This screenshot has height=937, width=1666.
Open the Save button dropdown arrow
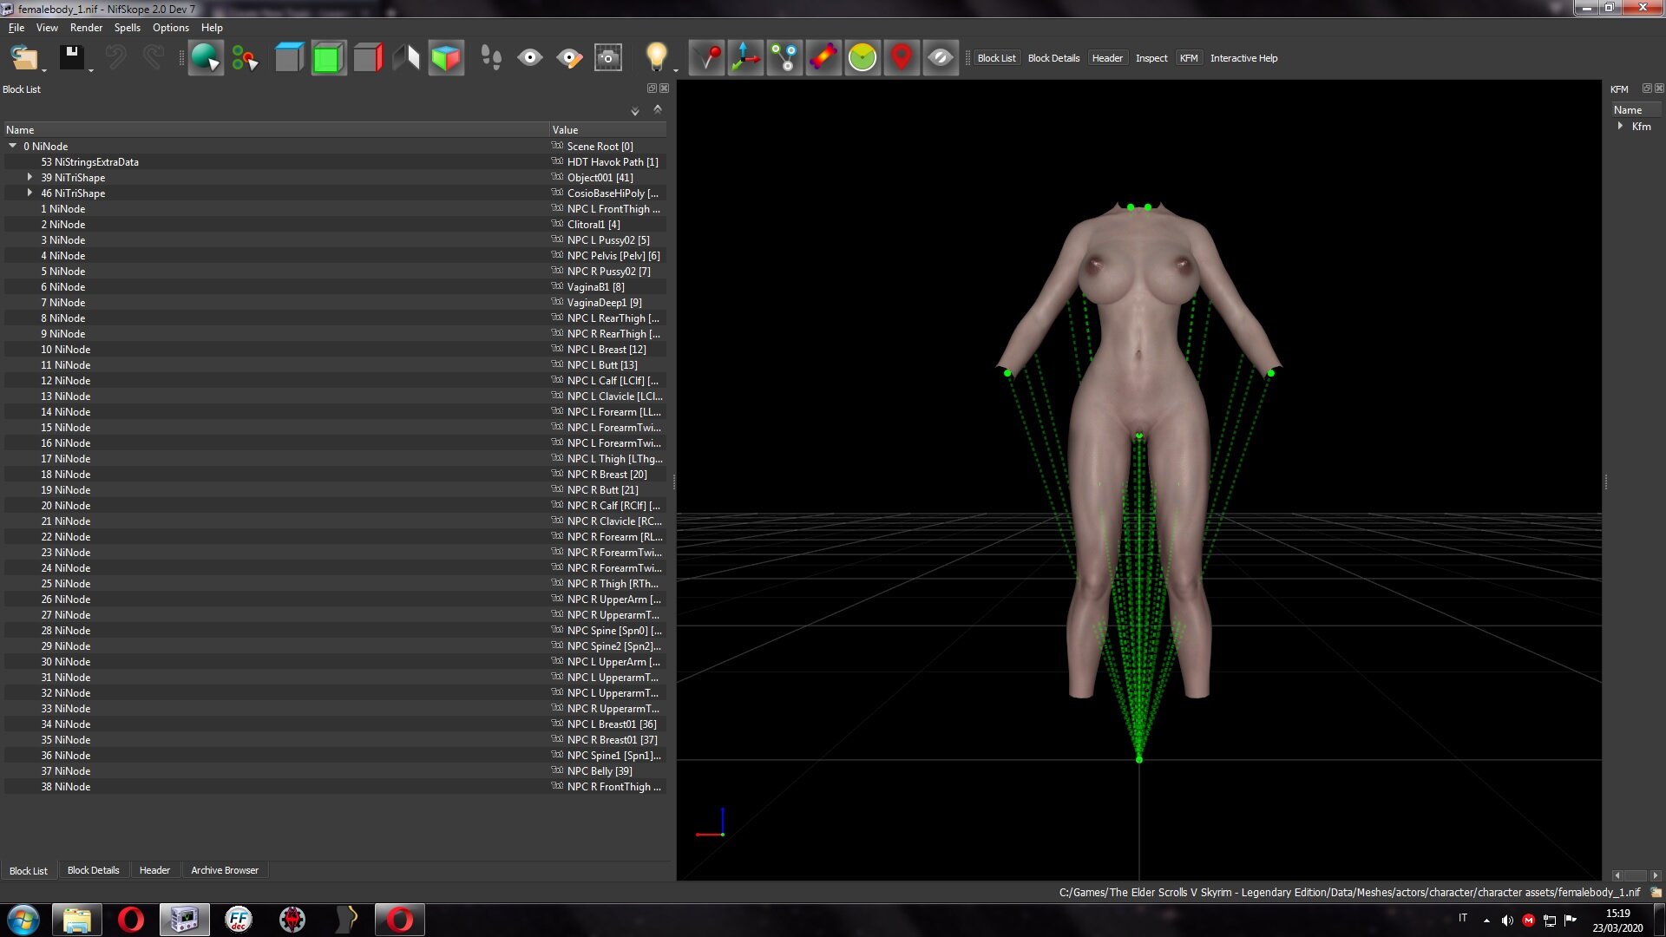[90, 69]
